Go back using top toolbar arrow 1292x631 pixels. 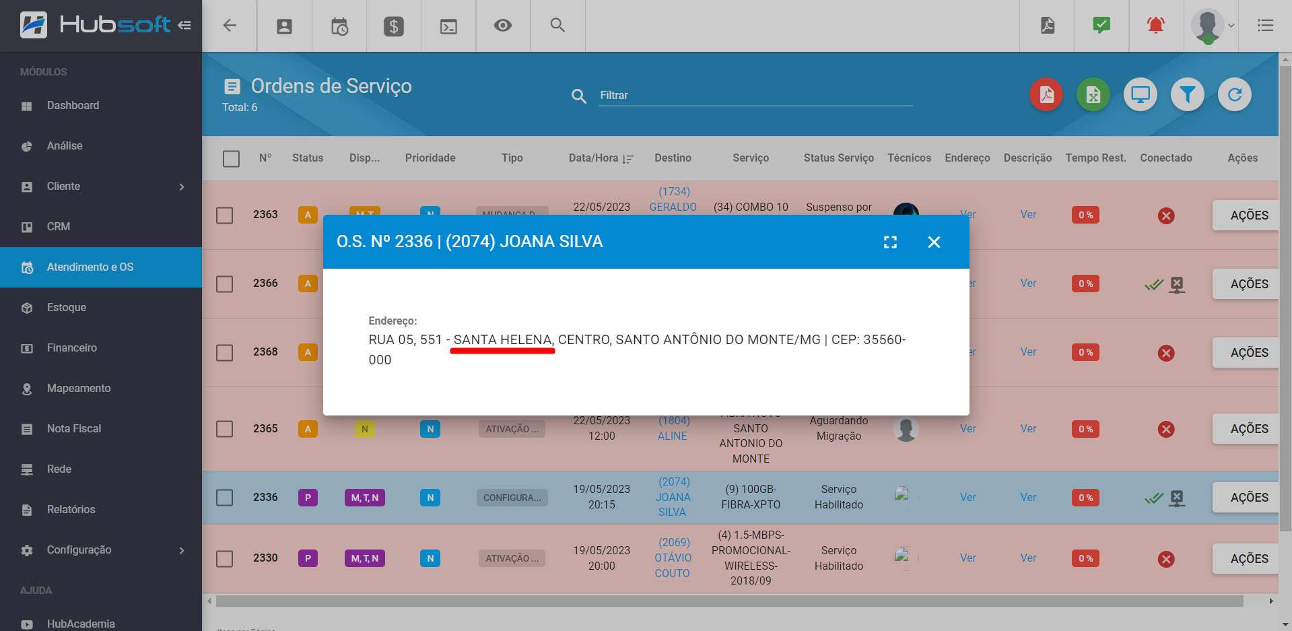click(230, 26)
